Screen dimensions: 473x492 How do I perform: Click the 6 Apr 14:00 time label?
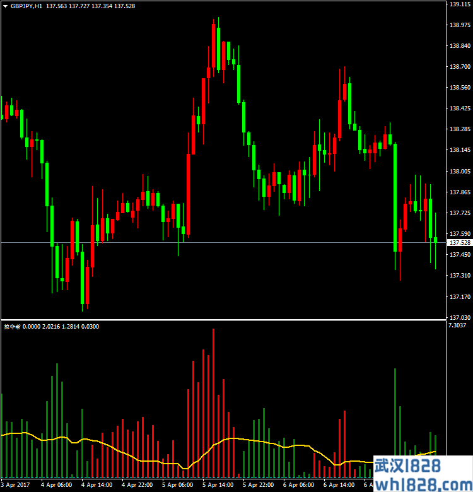[339, 485]
